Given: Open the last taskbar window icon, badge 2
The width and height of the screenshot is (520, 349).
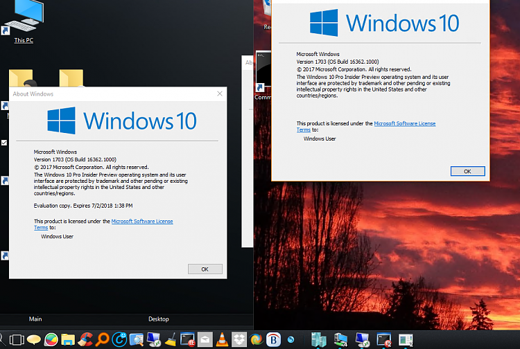Looking at the screenshot, I should 406,340.
